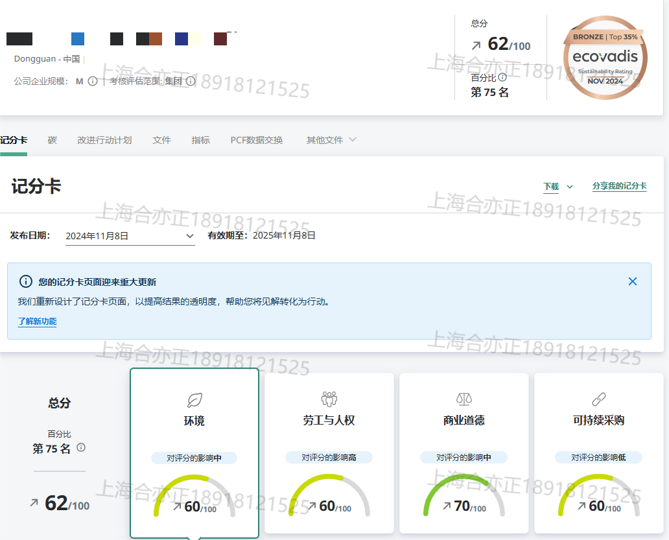This screenshot has height=540, width=669.
Task: Click the Business Ethics scales icon
Action: pos(464,399)
